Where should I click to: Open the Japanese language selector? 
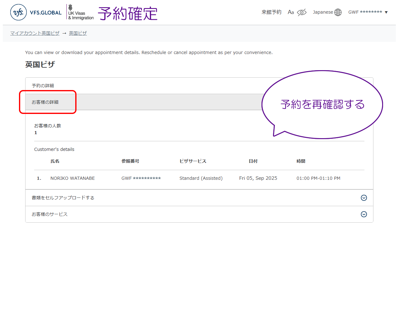click(x=323, y=12)
